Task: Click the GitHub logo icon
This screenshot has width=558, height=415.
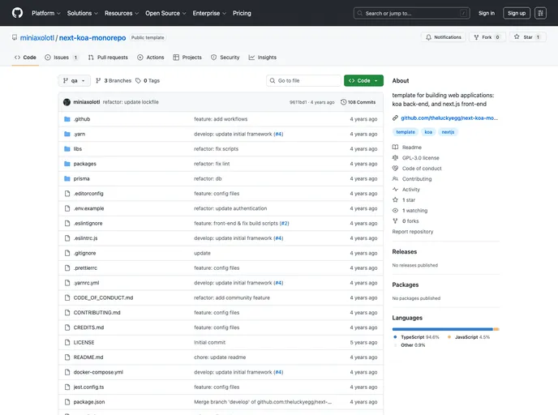Action: coord(17,13)
